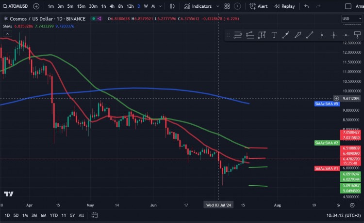
Task: Select the arrow marker tool
Action: click(298, 35)
